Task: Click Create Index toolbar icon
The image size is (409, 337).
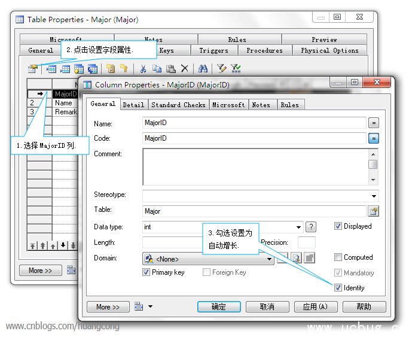Action: 111,69
